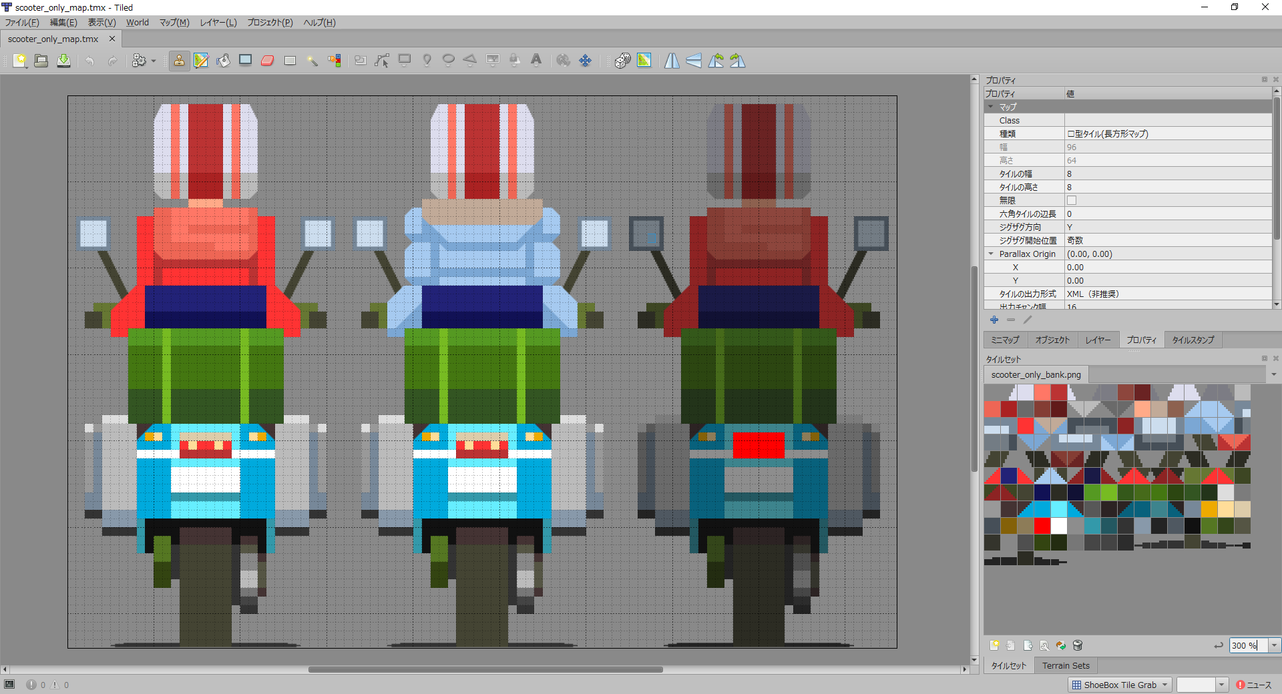
Task: Click the map's horizontal scrollbar
Action: 485,669
